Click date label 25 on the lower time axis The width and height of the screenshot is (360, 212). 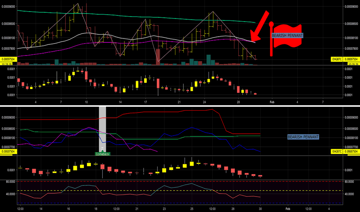pyautogui.click(x=192, y=209)
